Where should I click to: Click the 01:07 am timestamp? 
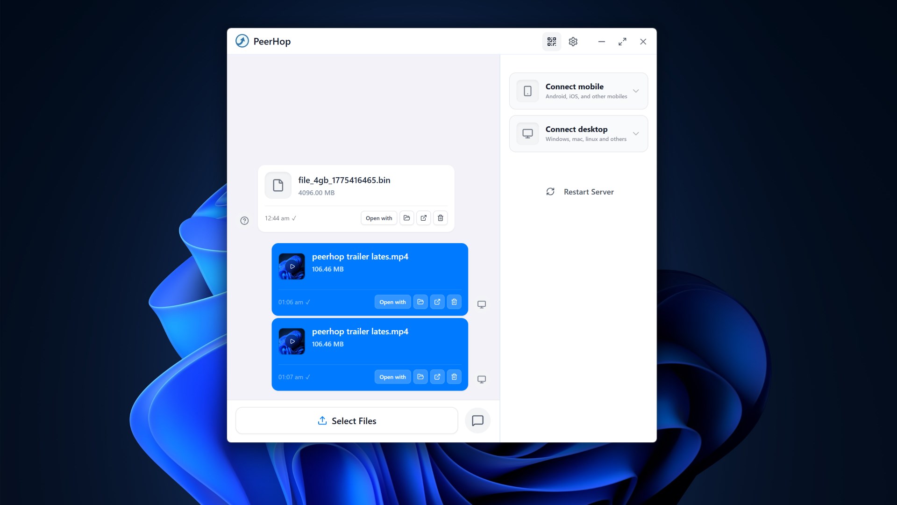point(291,377)
